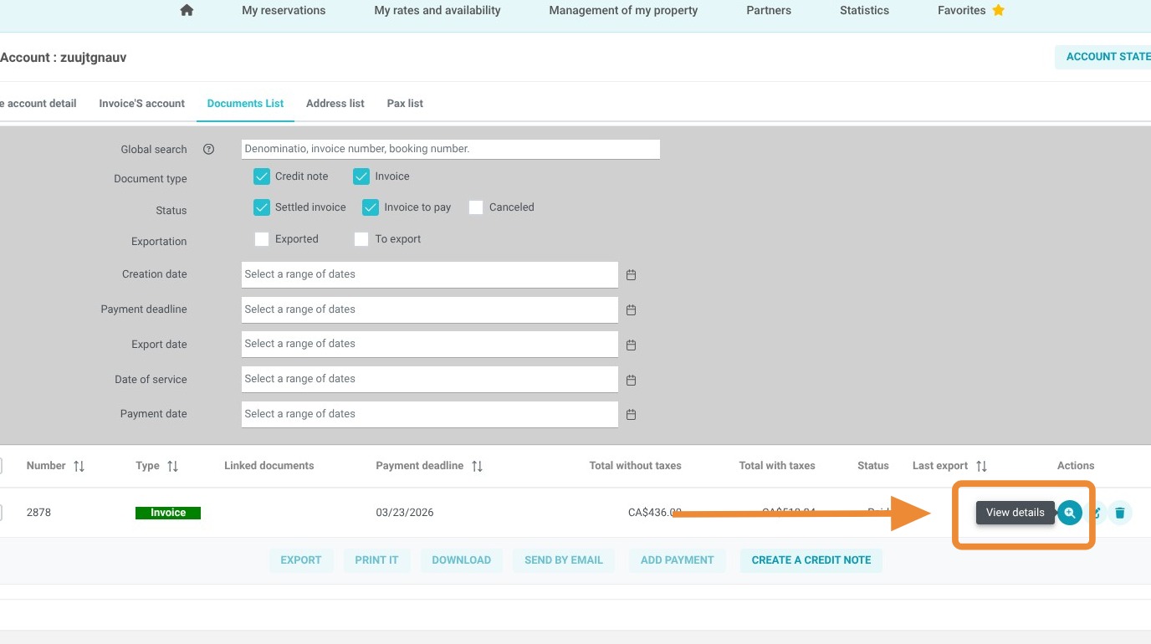Click the Total with taxes header
1151x644 pixels.
[777, 466]
